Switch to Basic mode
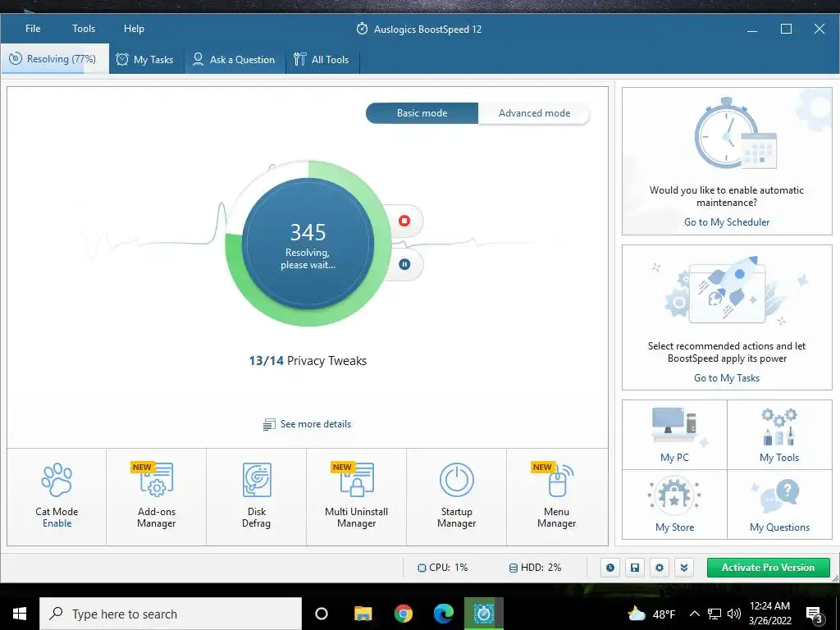 click(422, 113)
